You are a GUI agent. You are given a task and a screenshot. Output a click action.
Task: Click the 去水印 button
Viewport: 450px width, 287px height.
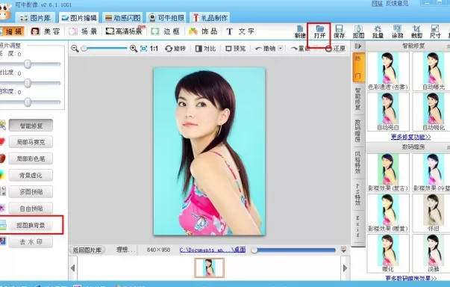[31, 242]
